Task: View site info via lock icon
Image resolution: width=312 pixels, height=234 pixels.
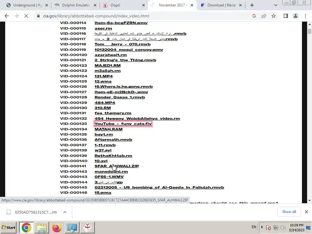Action: click(38, 16)
